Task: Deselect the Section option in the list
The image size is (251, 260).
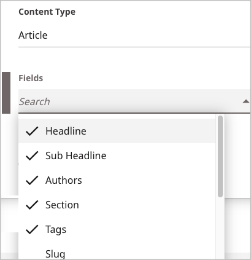Action: click(x=117, y=205)
